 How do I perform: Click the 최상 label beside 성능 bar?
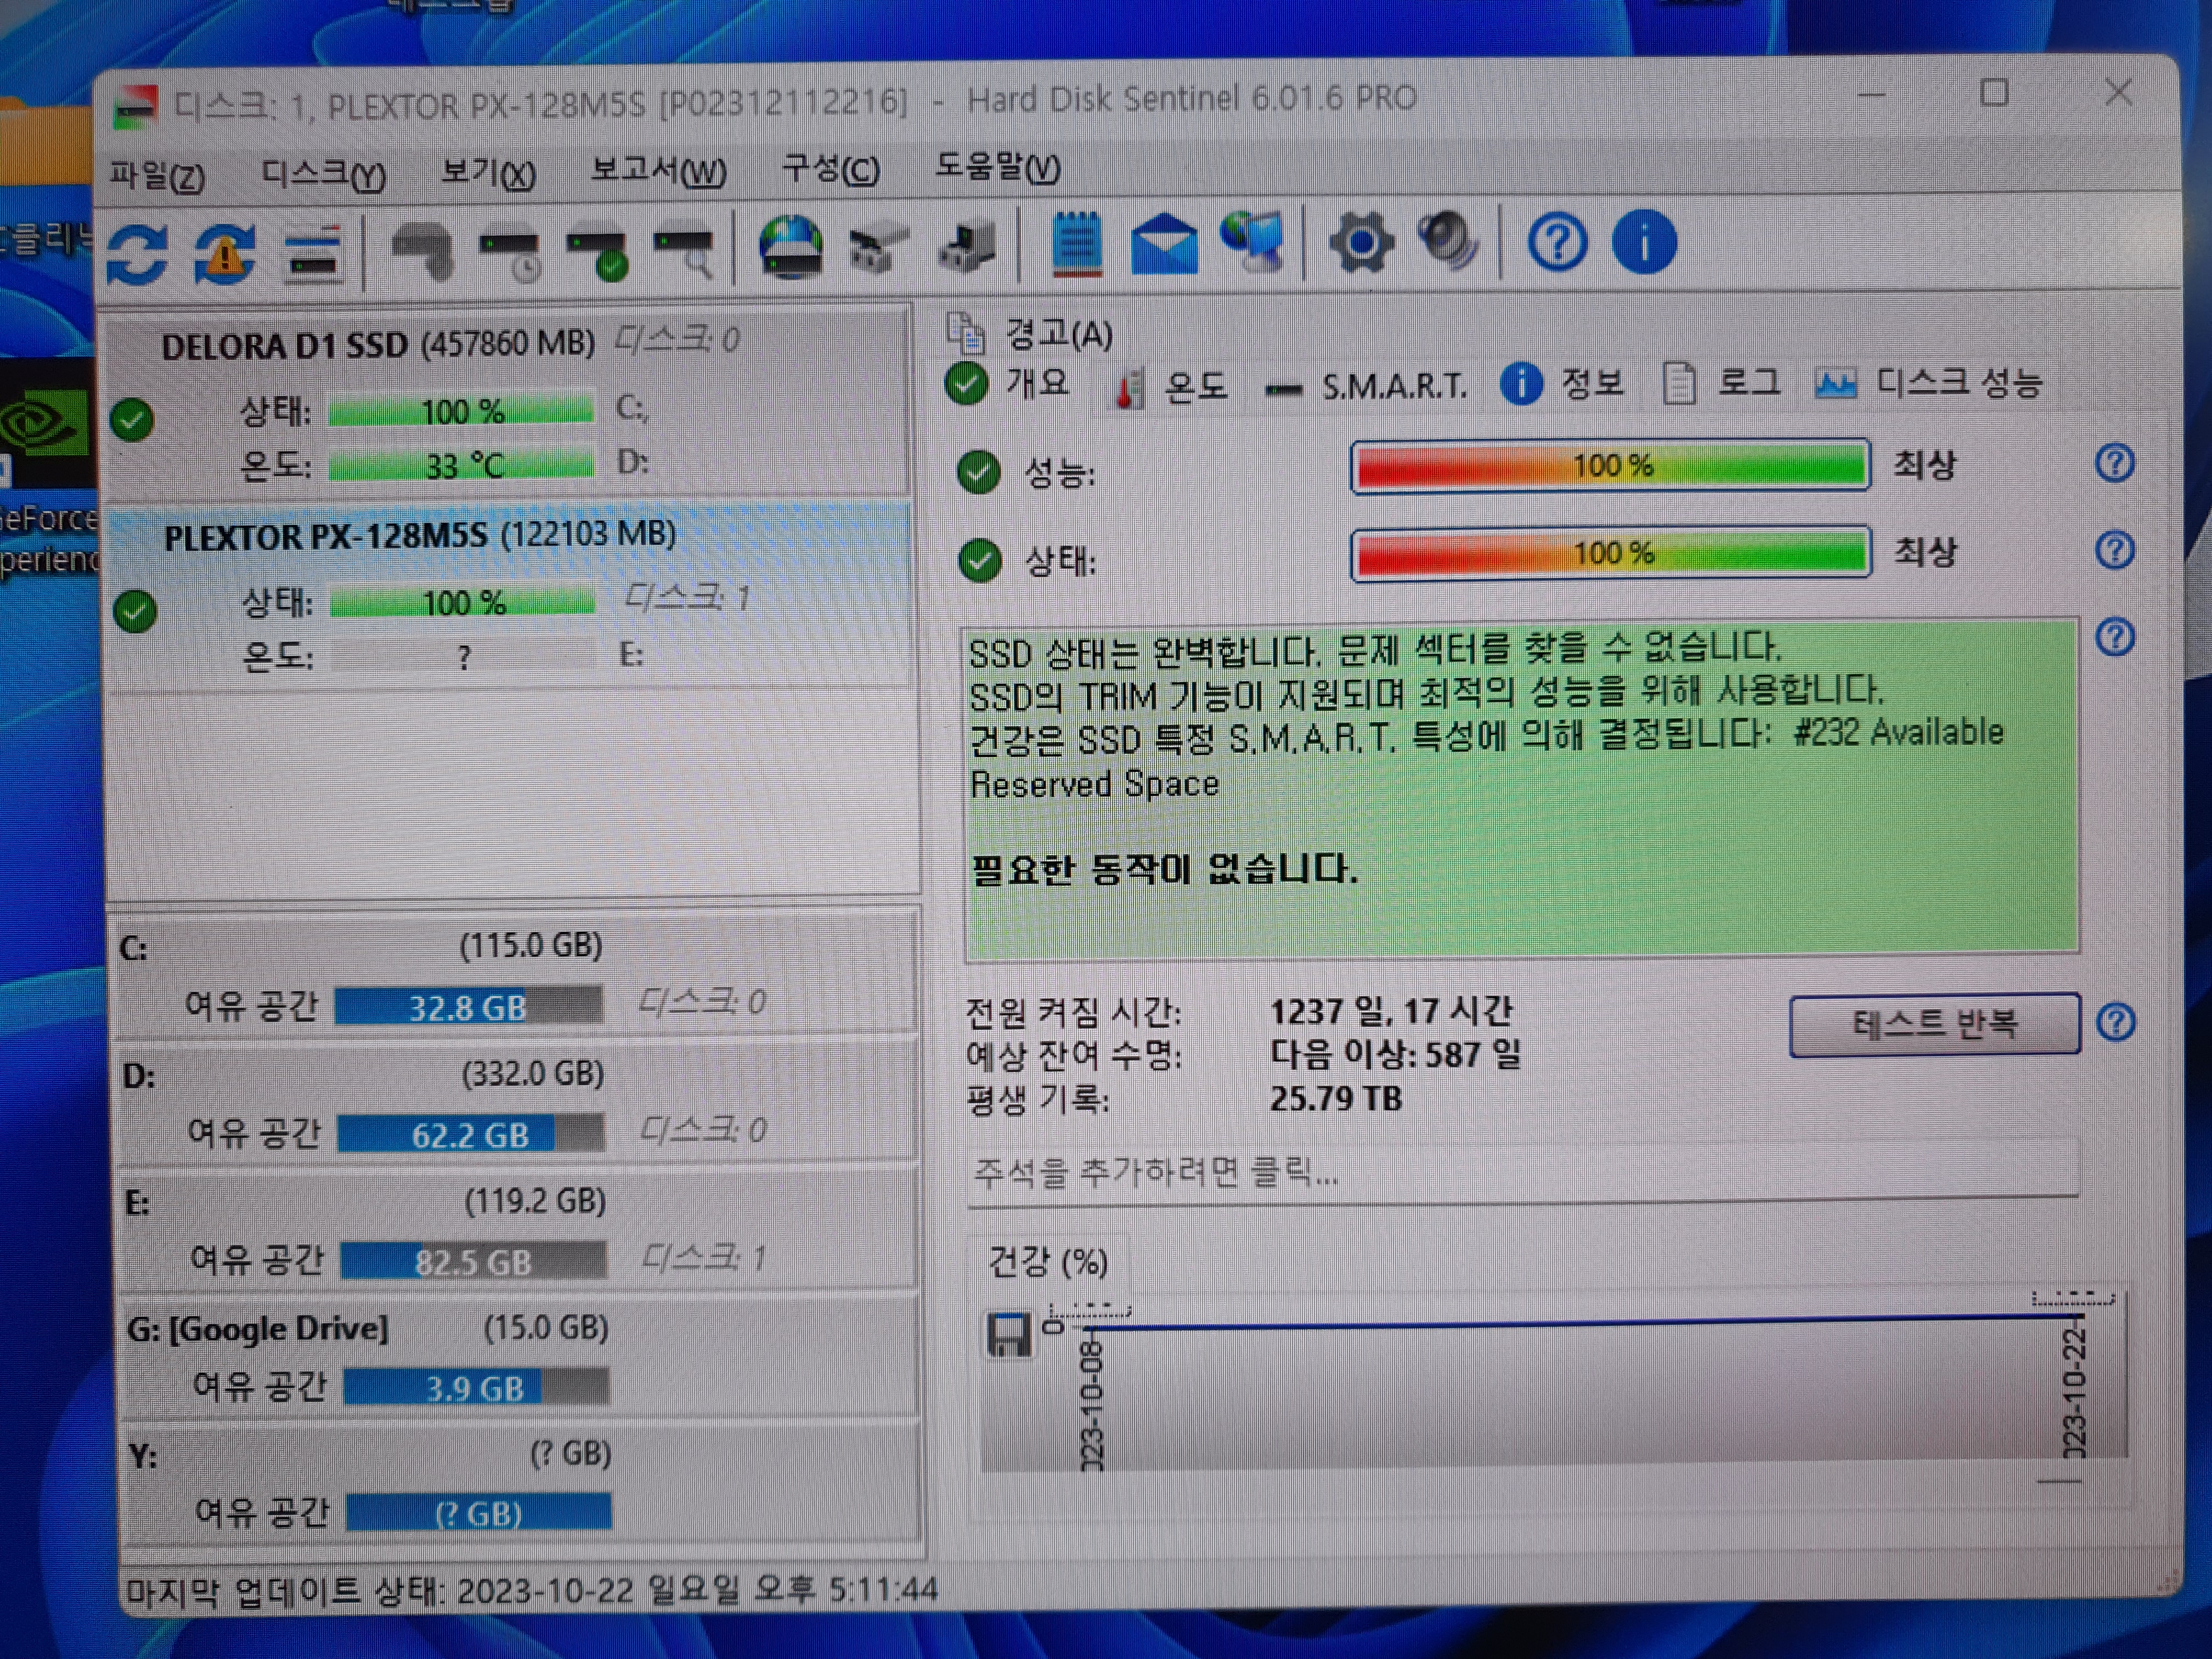(1924, 464)
